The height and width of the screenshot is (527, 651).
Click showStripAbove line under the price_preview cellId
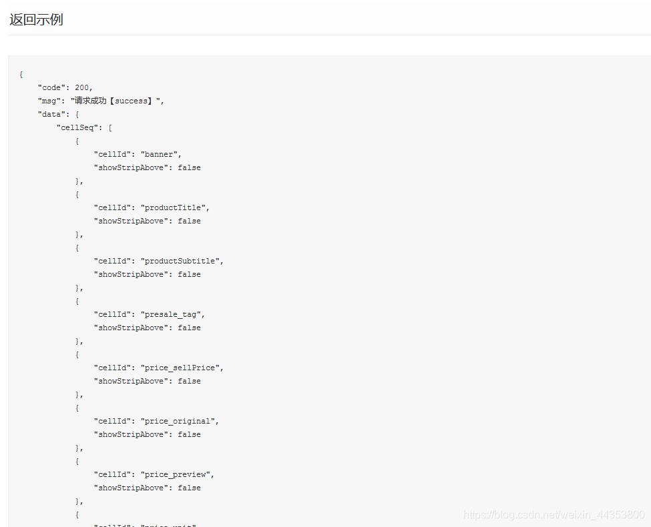pos(148,488)
